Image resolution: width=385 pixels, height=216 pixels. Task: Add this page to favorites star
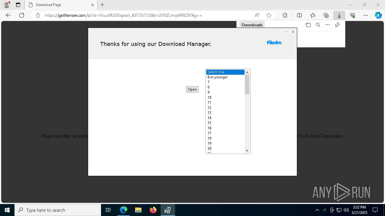tap(269, 15)
